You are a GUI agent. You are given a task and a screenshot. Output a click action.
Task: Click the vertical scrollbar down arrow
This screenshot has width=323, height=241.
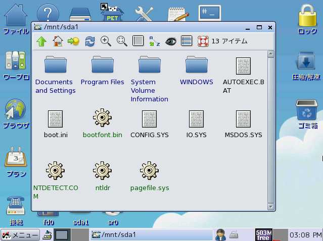coord(271,206)
